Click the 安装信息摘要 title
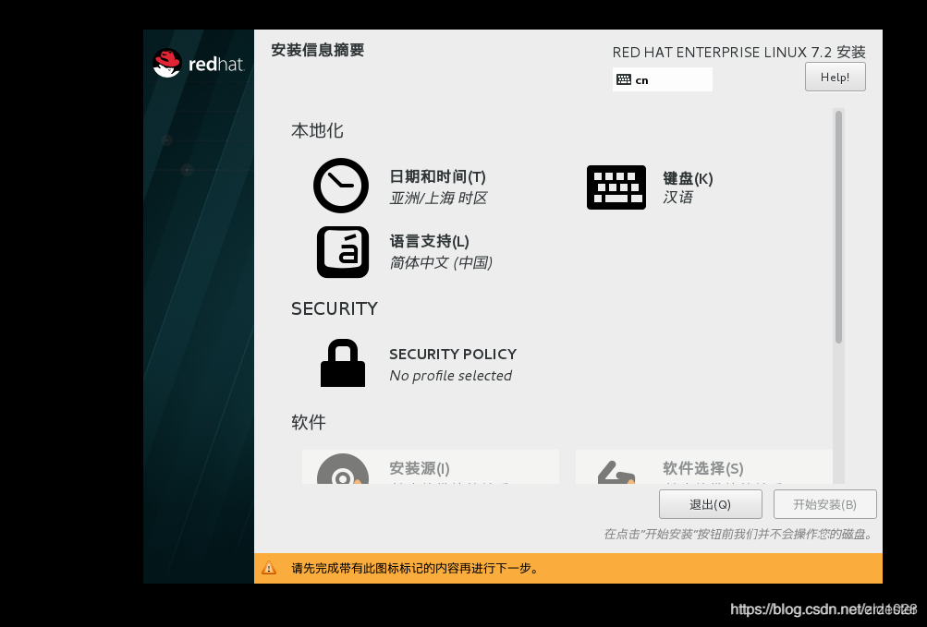927x627 pixels. [x=318, y=50]
